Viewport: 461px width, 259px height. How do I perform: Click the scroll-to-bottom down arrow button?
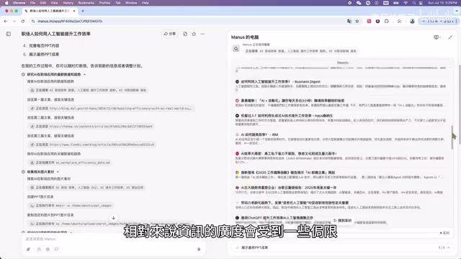tap(114, 218)
